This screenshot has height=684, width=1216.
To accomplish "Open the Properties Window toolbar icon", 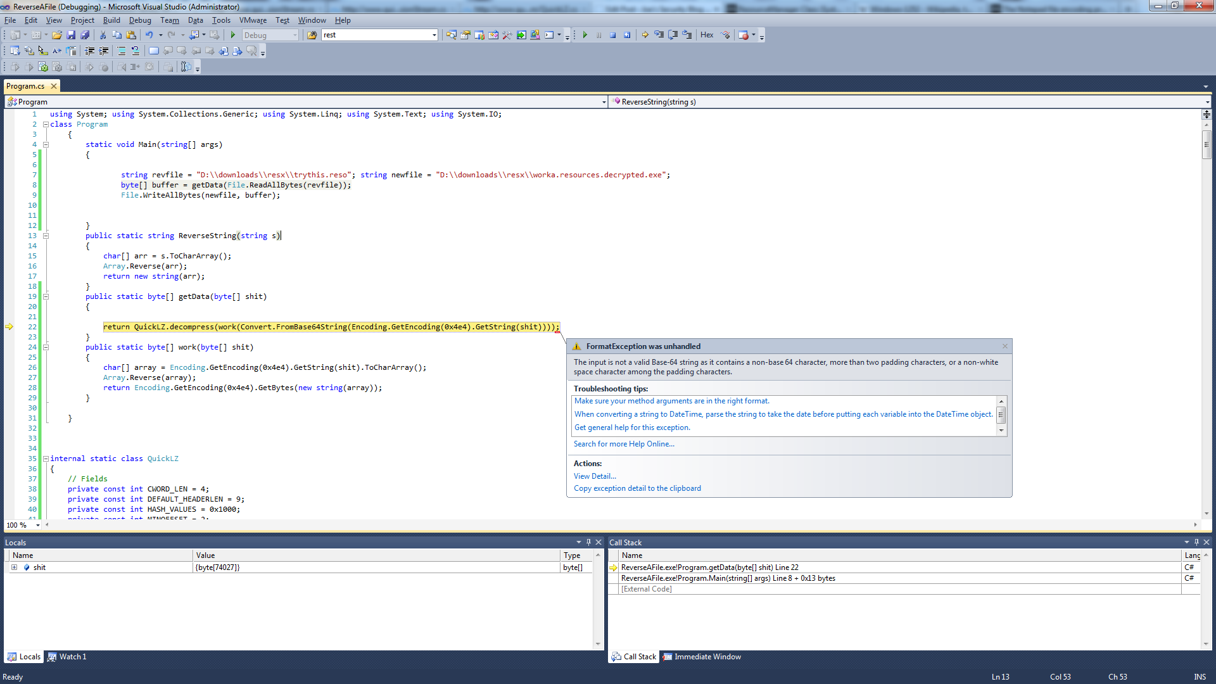I will [465, 35].
